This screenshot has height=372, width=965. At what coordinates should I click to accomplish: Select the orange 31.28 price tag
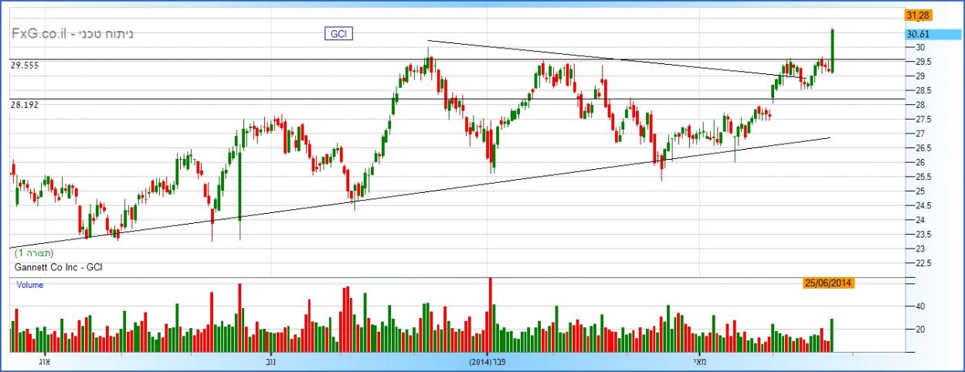tap(918, 15)
